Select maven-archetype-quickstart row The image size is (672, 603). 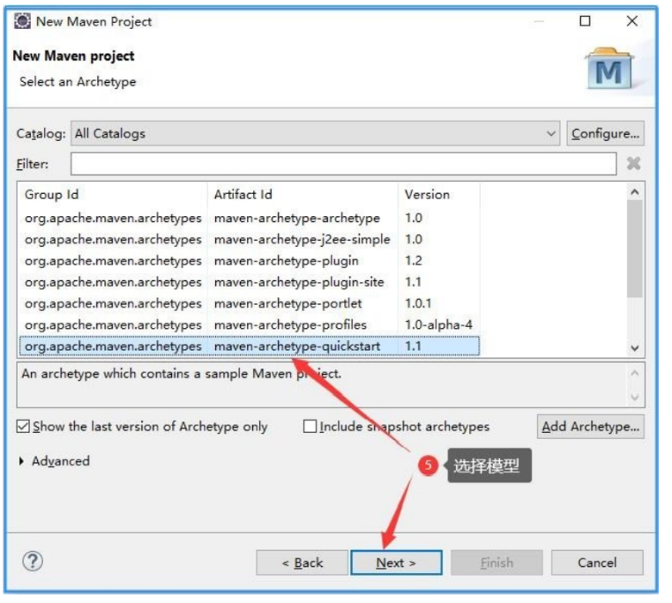click(249, 346)
